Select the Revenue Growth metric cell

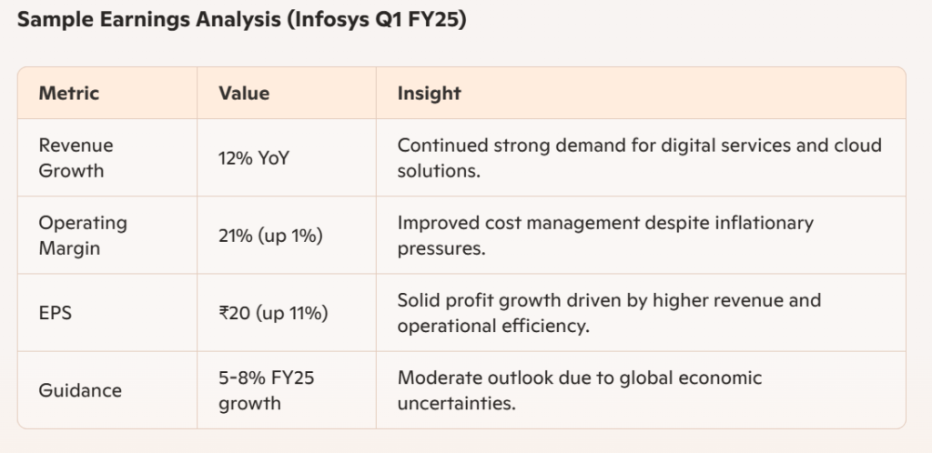click(76, 157)
